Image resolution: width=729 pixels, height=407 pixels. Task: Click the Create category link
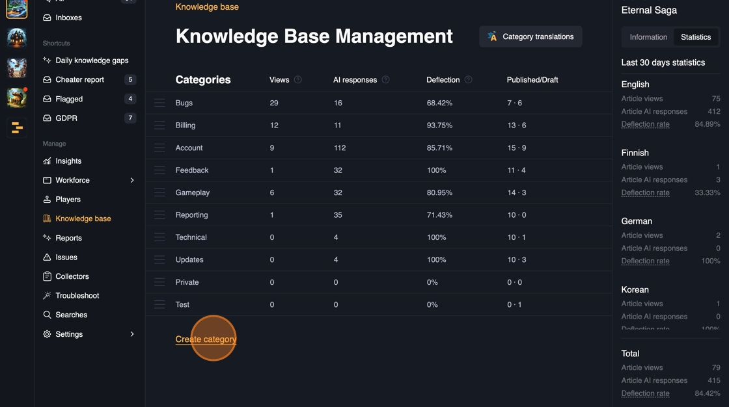(x=206, y=339)
